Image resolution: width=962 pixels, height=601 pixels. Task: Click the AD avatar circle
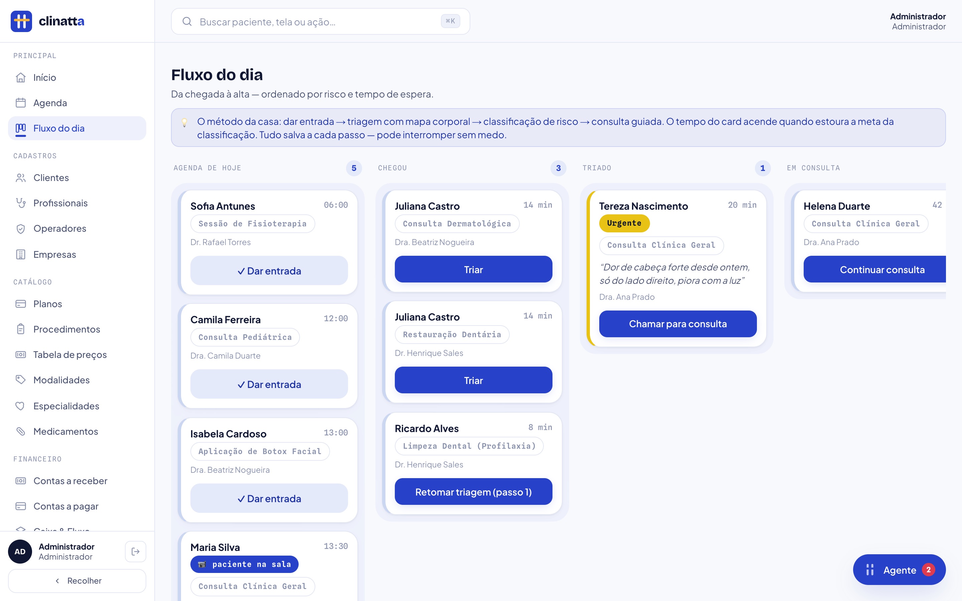tap(20, 551)
